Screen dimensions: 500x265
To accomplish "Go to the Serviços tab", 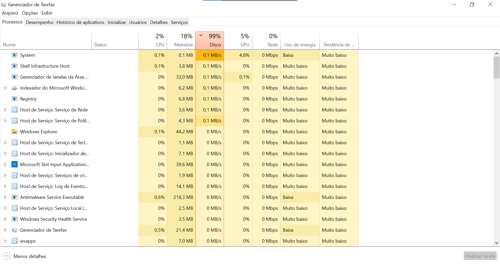I will click(179, 22).
